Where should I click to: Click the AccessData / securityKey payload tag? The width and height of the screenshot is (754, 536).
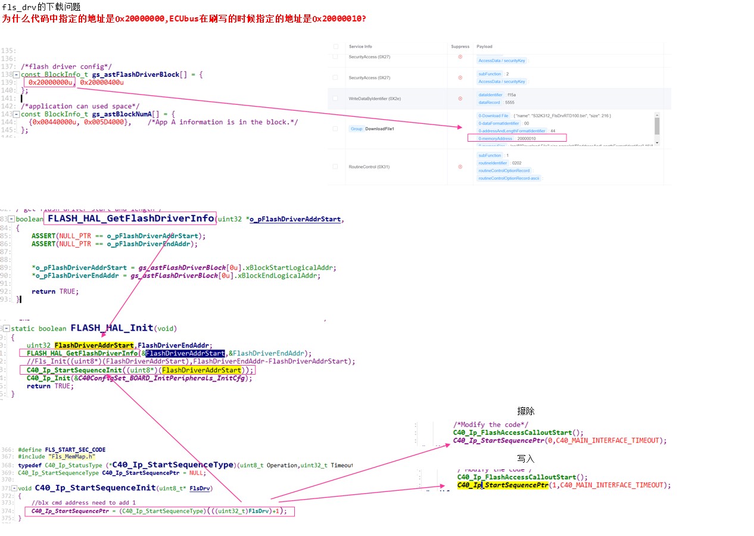503,60
